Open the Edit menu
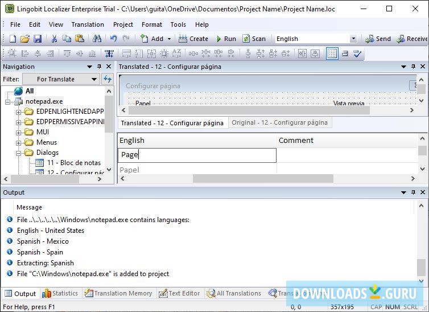Image resolution: width=429 pixels, height=312 pixels. pyautogui.click(x=35, y=24)
